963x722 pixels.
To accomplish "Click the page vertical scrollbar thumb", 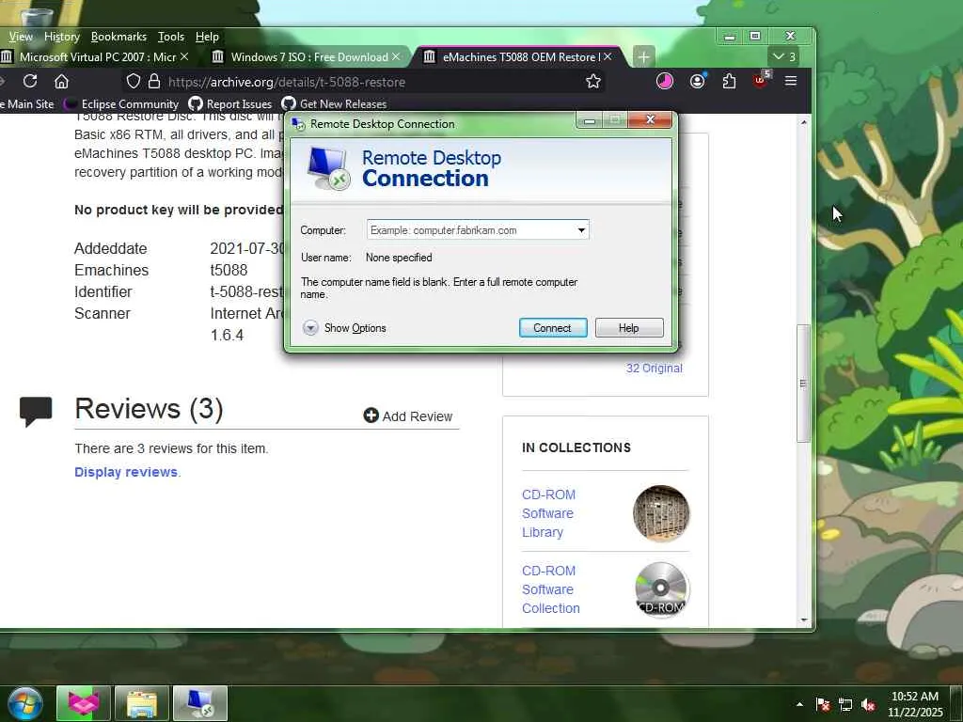I will pyautogui.click(x=803, y=384).
